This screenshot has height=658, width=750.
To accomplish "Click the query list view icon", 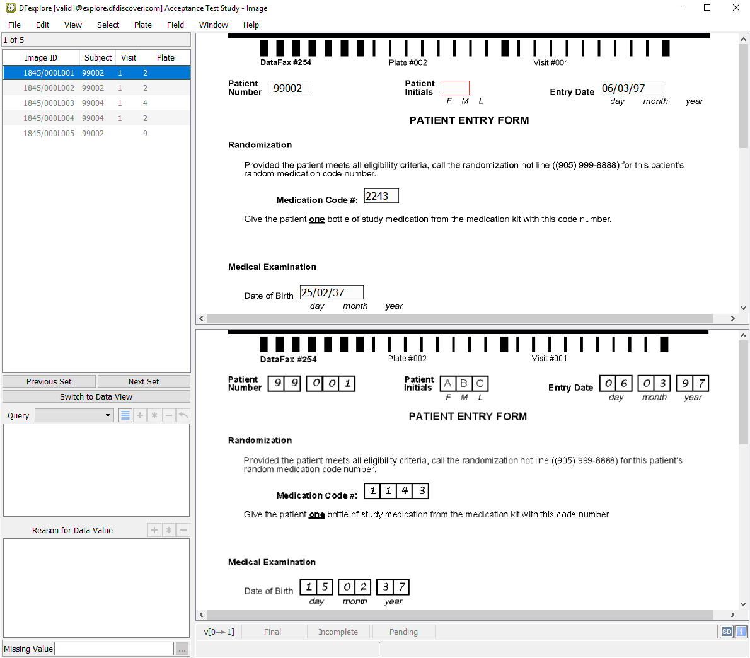I will click(125, 415).
